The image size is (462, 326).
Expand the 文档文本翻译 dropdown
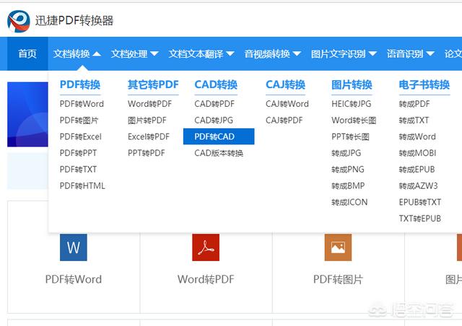click(201, 53)
